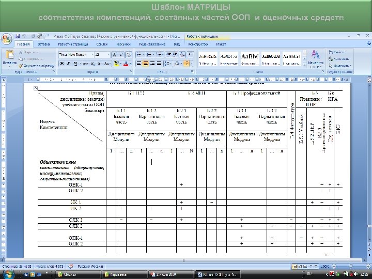This screenshot has width=372, height=279.
Task: Expand the styles gallery with the bottom arrow
Action: (x=305, y=65)
